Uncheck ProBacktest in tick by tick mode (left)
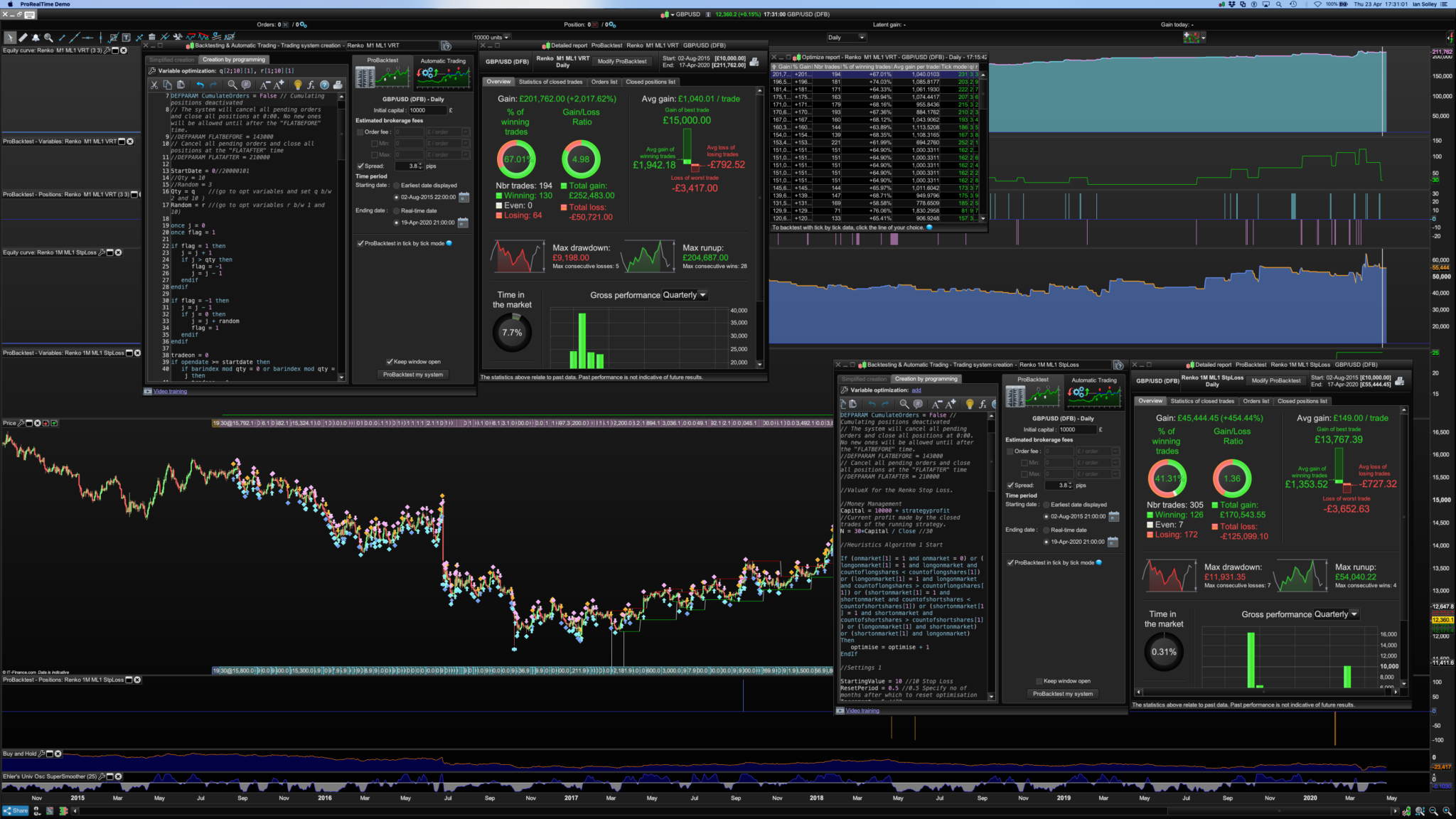This screenshot has height=819, width=1456. (x=360, y=243)
